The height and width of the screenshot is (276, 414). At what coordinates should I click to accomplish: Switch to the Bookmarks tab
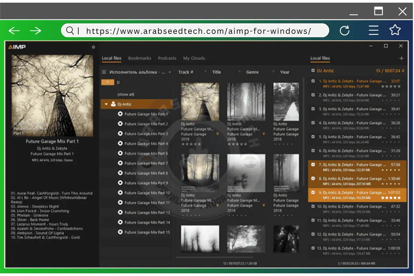(139, 58)
